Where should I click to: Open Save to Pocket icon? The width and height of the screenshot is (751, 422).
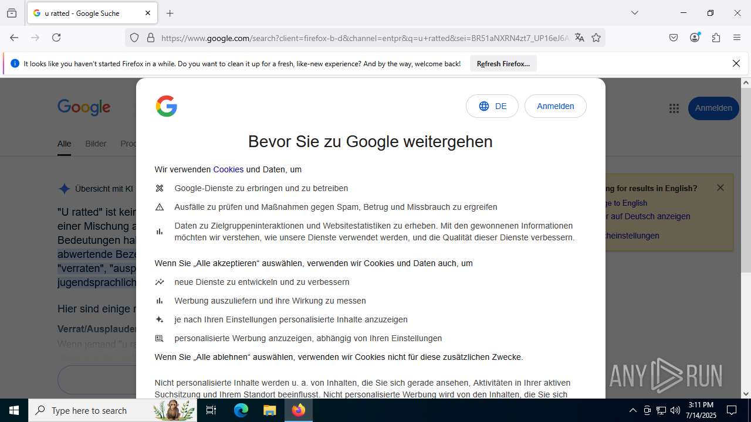pos(674,38)
